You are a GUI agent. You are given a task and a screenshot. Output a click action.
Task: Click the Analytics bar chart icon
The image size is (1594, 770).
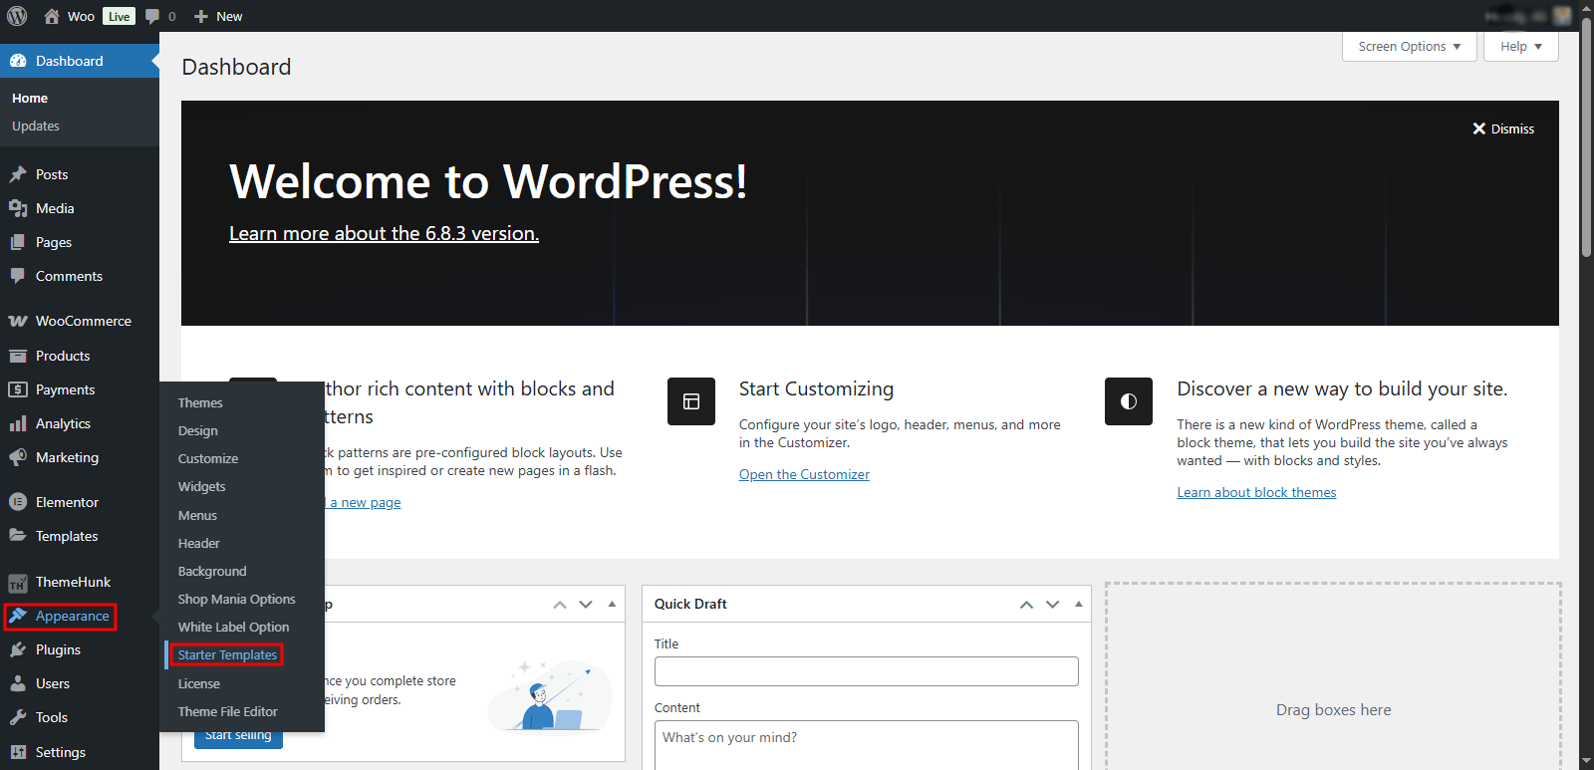coord(18,423)
